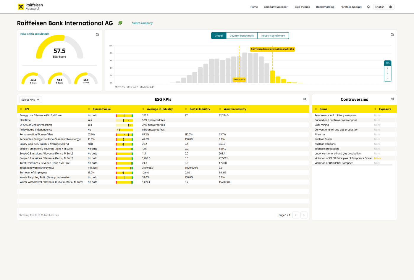Screen dimensions: 414x280
Task: Click the Raiffeisen Research logo
Action: click(x=30, y=7)
